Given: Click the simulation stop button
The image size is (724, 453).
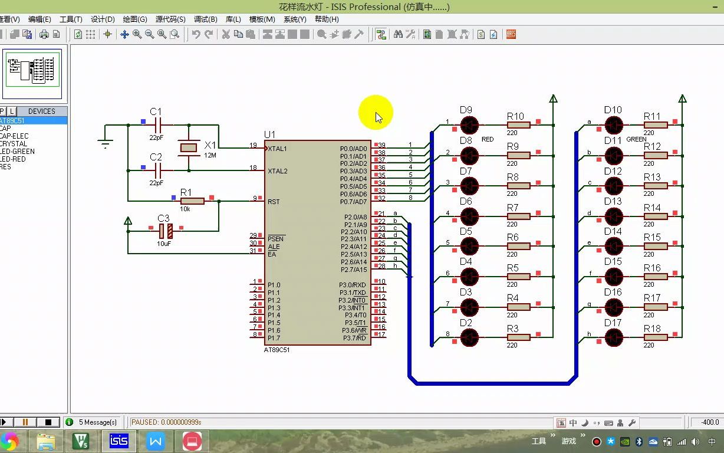Looking at the screenshot, I should click(48, 422).
